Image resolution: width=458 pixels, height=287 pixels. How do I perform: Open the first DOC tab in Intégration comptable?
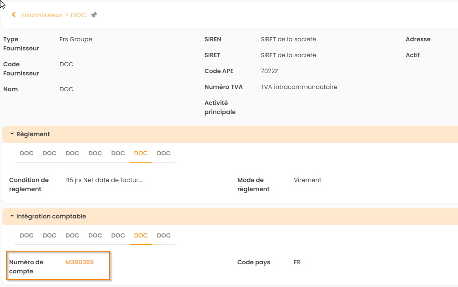click(26, 236)
